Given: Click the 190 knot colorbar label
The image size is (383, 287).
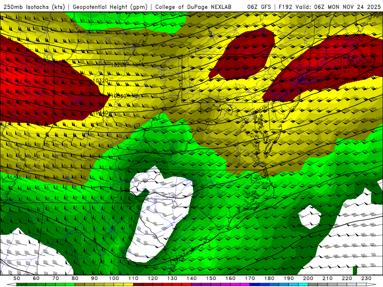Looking at the screenshot, I should click(x=289, y=278).
